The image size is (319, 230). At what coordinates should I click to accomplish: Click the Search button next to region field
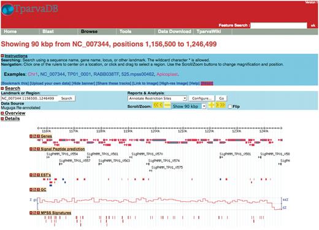[x=67, y=98]
